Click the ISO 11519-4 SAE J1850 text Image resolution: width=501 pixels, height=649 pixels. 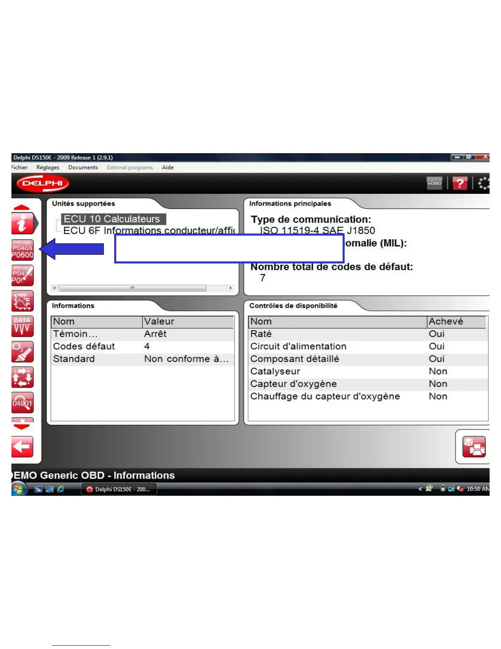coord(318,230)
